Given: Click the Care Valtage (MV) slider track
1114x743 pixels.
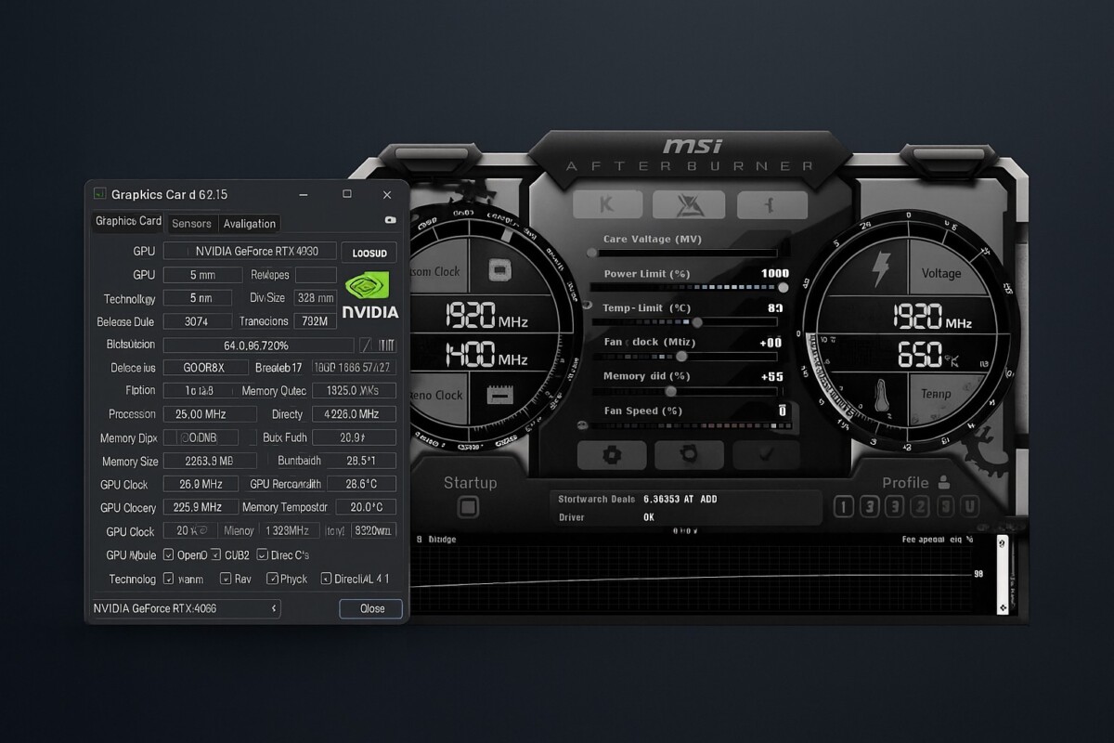Looking at the screenshot, I should pos(689,253).
